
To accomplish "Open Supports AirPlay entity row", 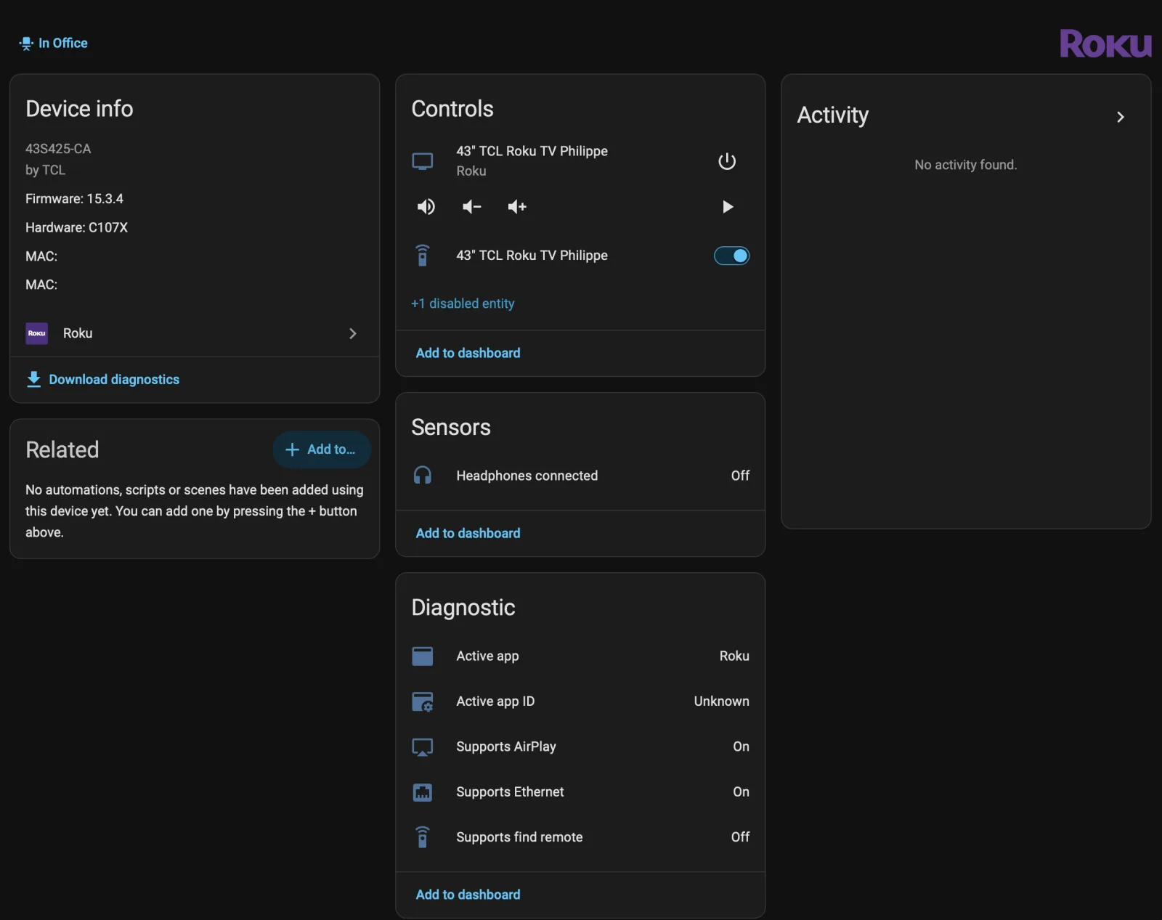I will 580,746.
